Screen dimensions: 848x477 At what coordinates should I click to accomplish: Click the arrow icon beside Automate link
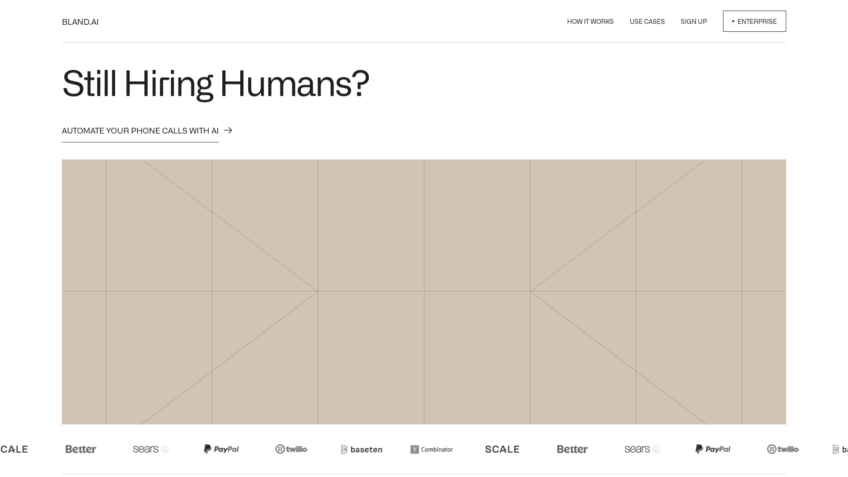point(228,130)
